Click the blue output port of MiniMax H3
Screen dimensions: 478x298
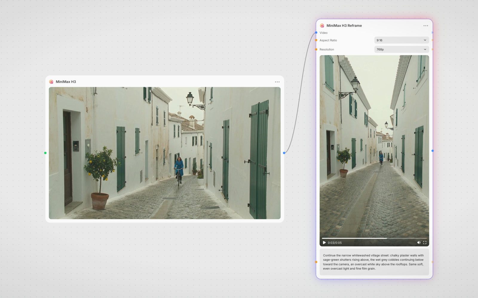[x=284, y=153]
